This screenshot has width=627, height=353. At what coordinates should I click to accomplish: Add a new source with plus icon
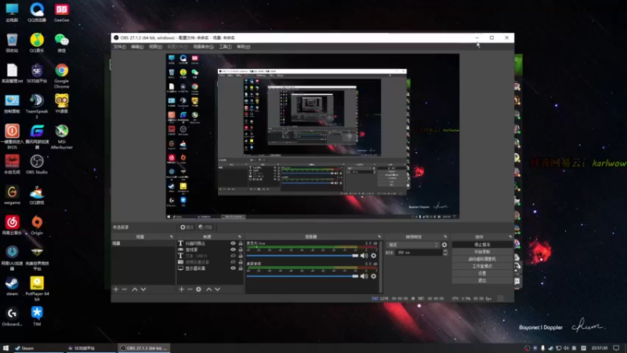point(181,289)
